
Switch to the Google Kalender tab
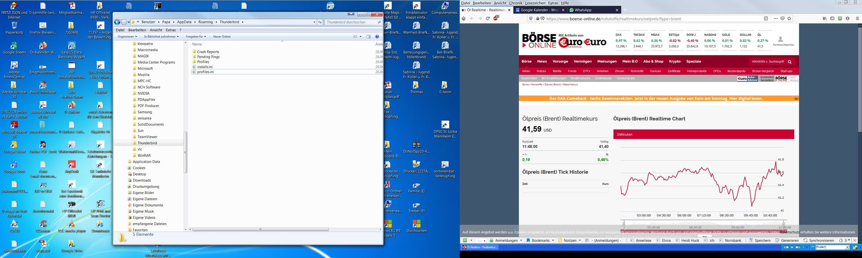pos(540,10)
